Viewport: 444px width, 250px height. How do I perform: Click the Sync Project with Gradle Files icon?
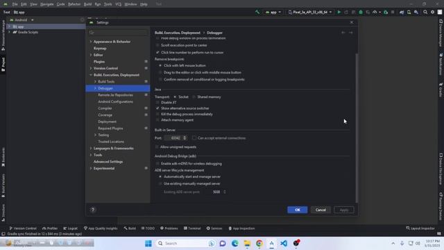point(402,12)
